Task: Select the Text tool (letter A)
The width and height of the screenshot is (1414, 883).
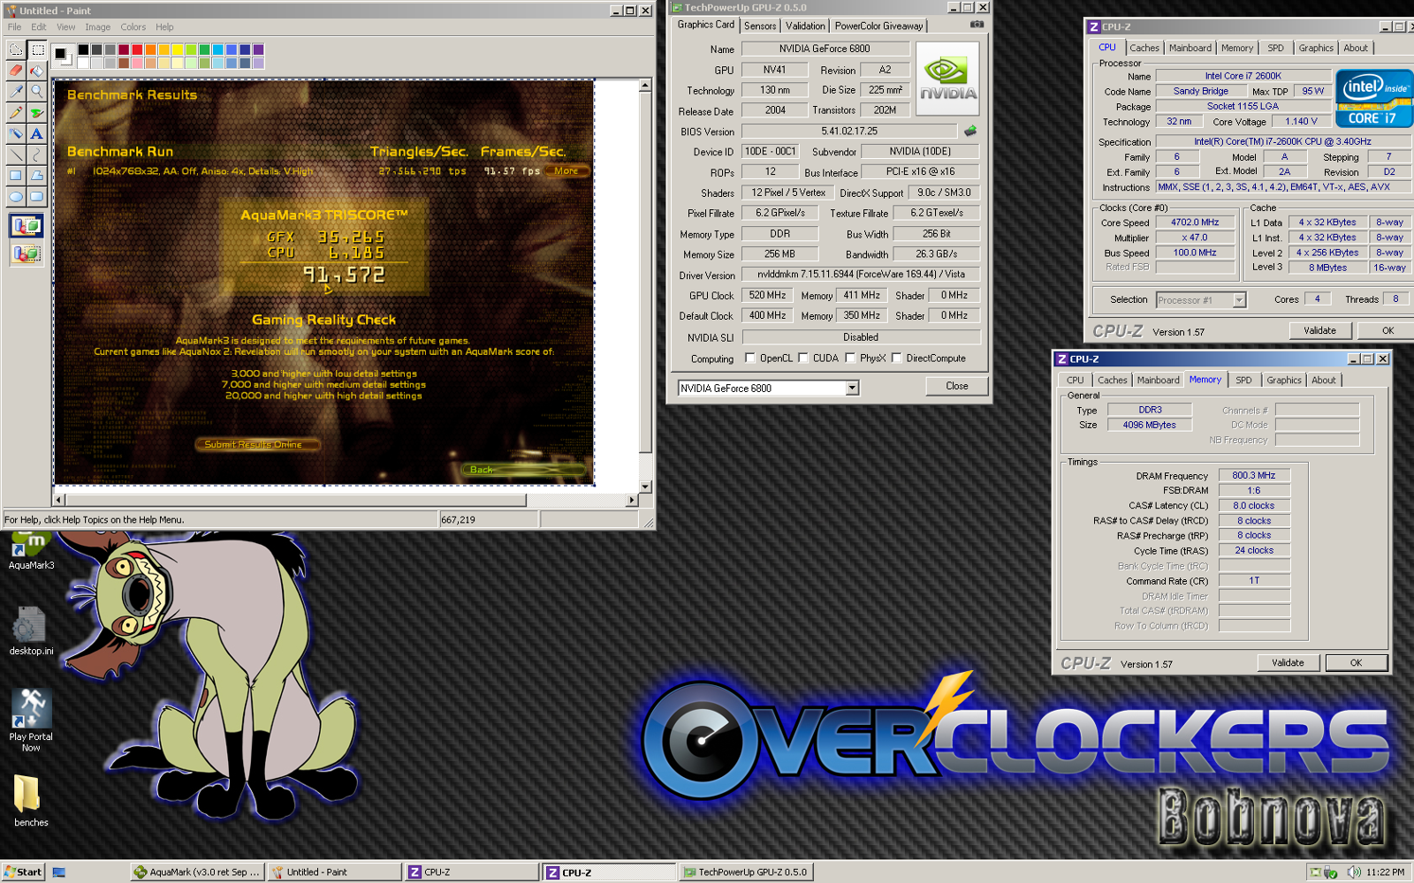Action: click(37, 133)
